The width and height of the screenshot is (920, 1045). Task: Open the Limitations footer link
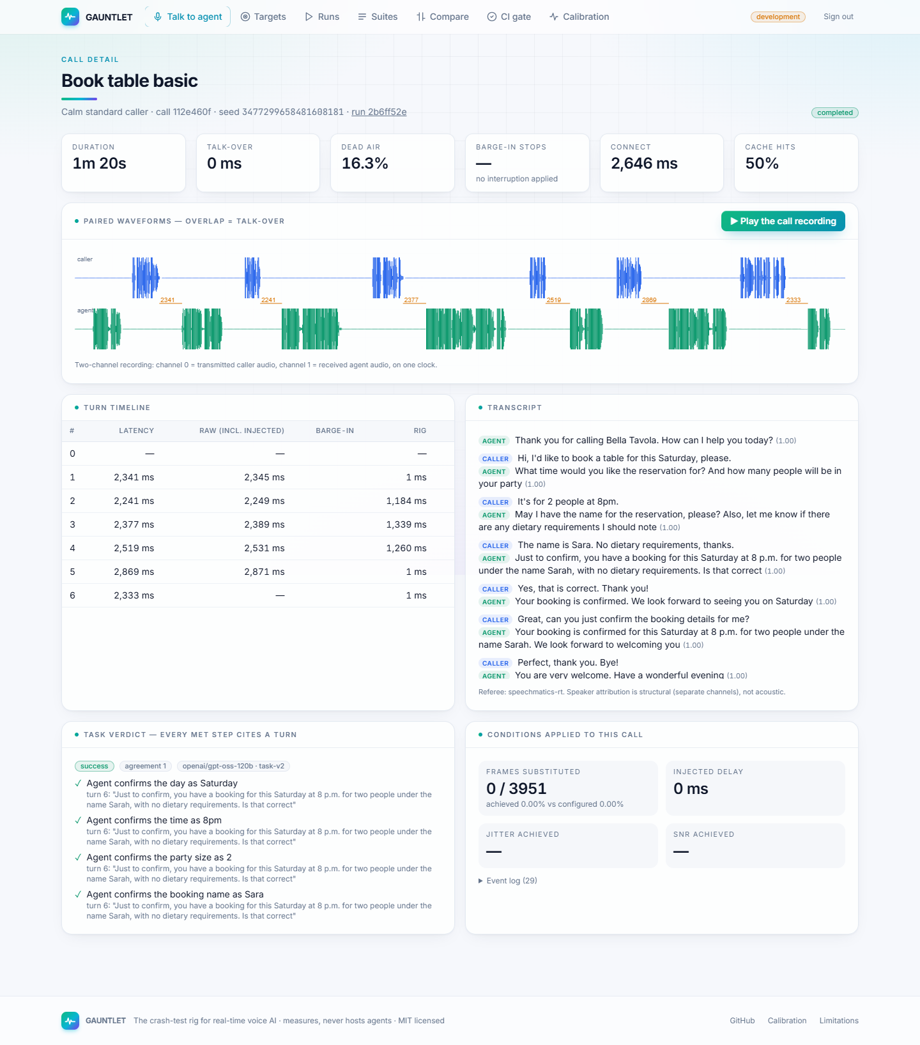[x=839, y=1021]
